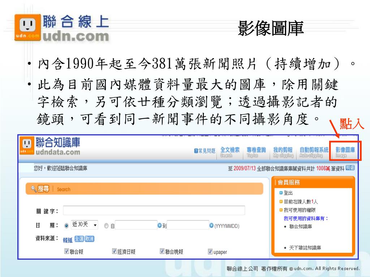Open the 常見問題 help link

click(x=205, y=151)
